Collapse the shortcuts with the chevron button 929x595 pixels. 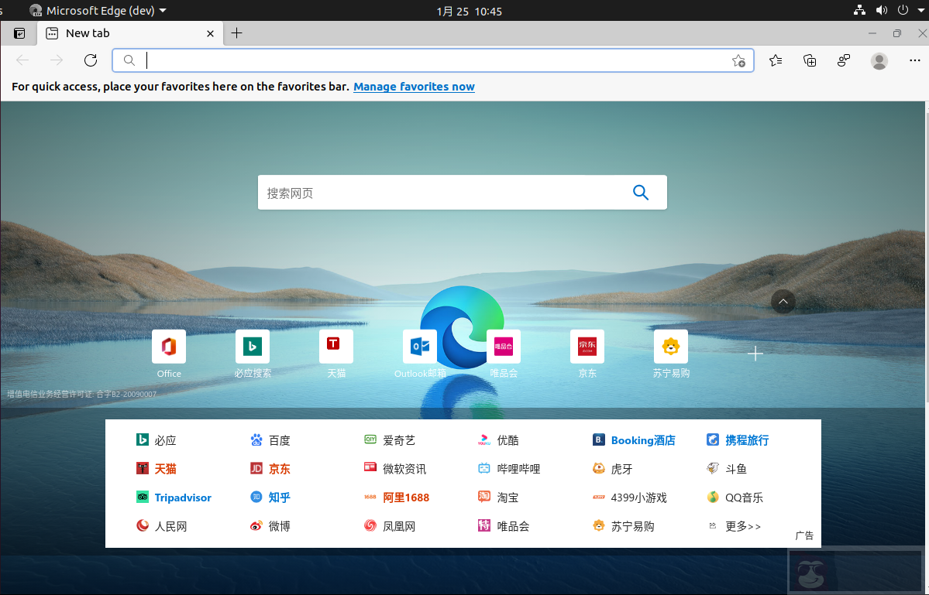[783, 301]
